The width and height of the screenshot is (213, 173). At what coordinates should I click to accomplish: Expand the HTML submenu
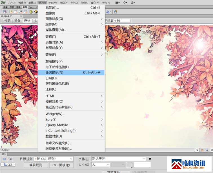tap(71, 96)
